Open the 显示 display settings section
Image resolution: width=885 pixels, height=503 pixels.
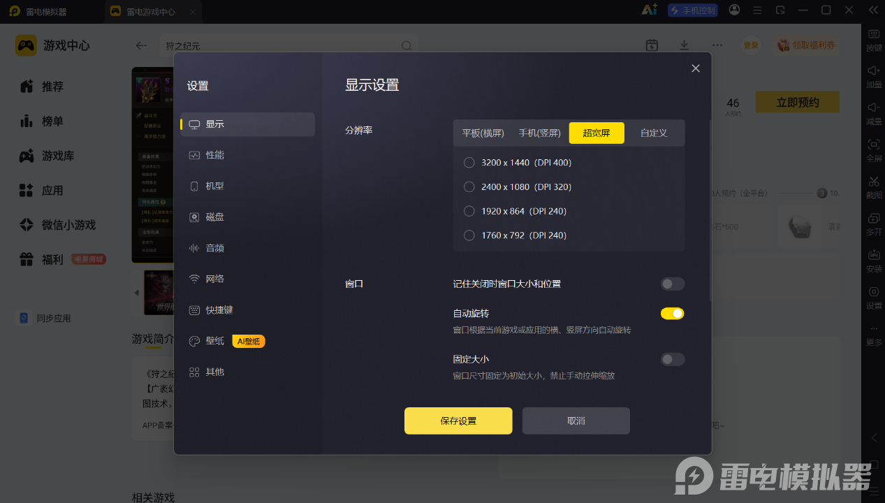pos(247,124)
